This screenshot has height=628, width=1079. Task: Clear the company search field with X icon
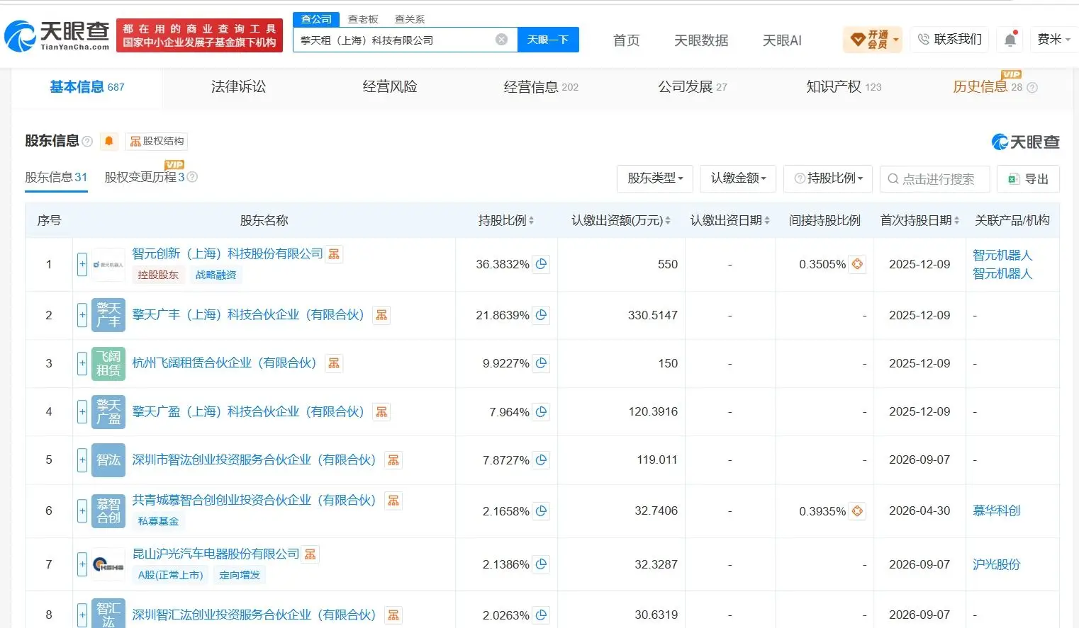coord(501,40)
